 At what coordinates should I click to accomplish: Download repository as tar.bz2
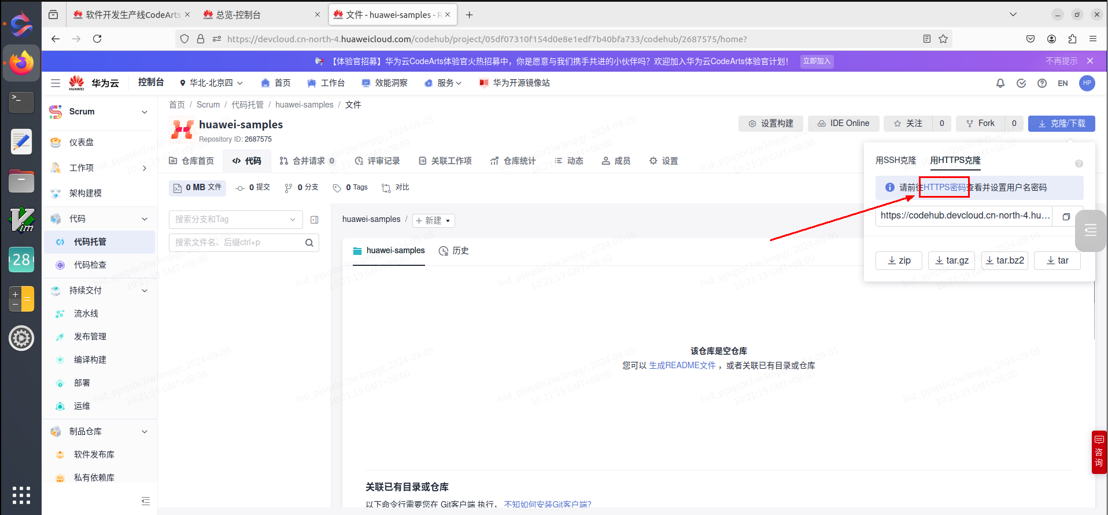coord(1004,261)
